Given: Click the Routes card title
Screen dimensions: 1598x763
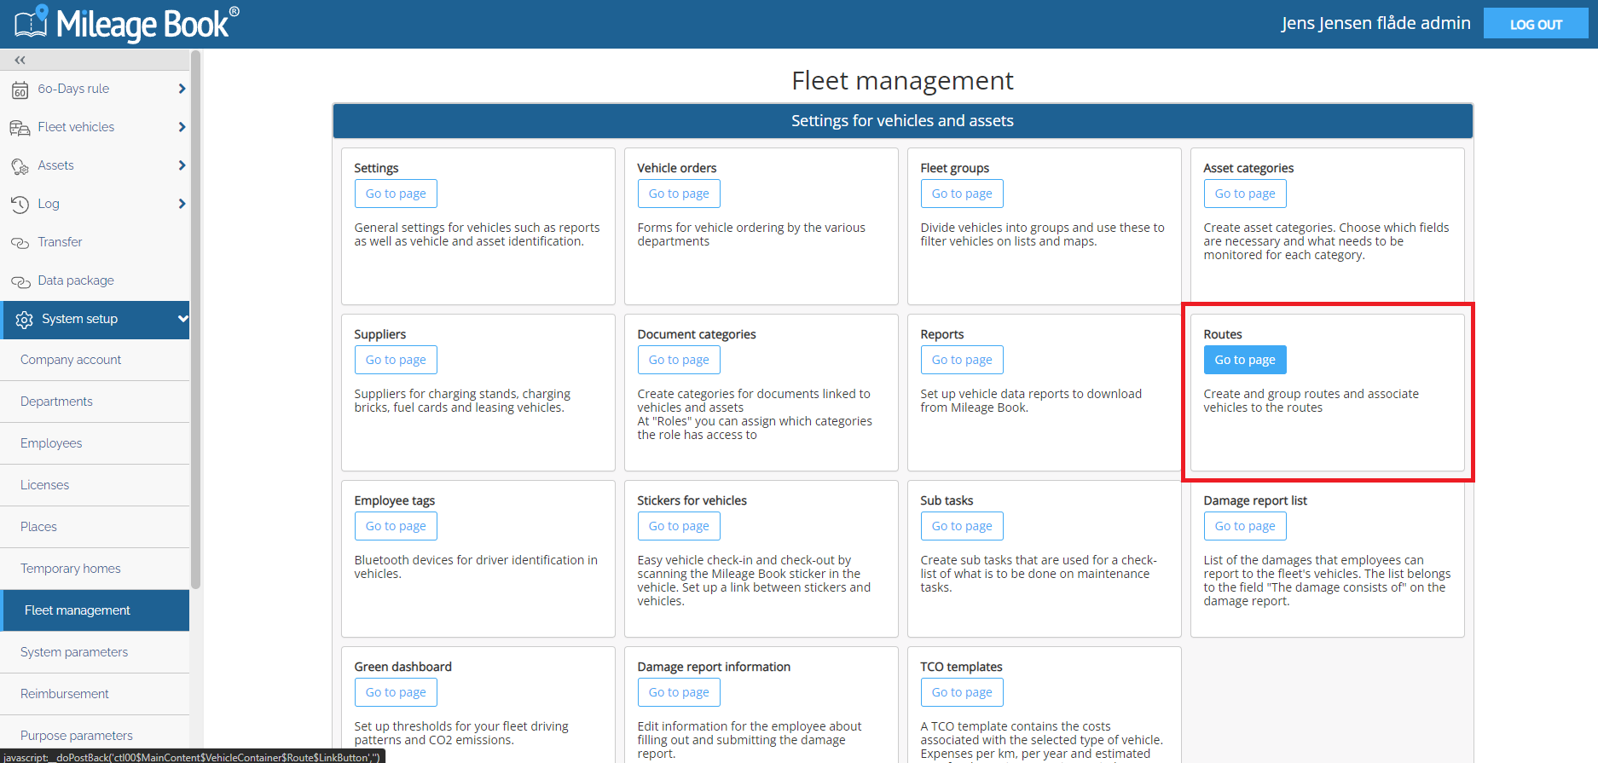Looking at the screenshot, I should [x=1223, y=334].
